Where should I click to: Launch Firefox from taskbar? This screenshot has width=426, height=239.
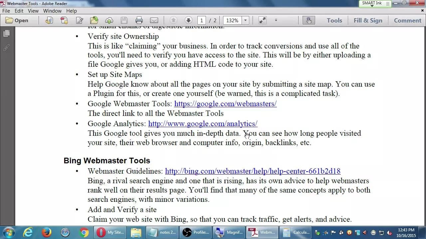tap(47, 232)
